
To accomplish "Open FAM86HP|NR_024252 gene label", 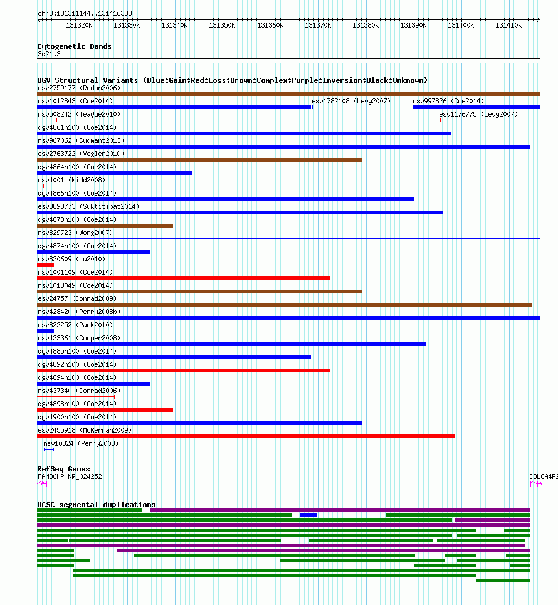I will [70, 477].
